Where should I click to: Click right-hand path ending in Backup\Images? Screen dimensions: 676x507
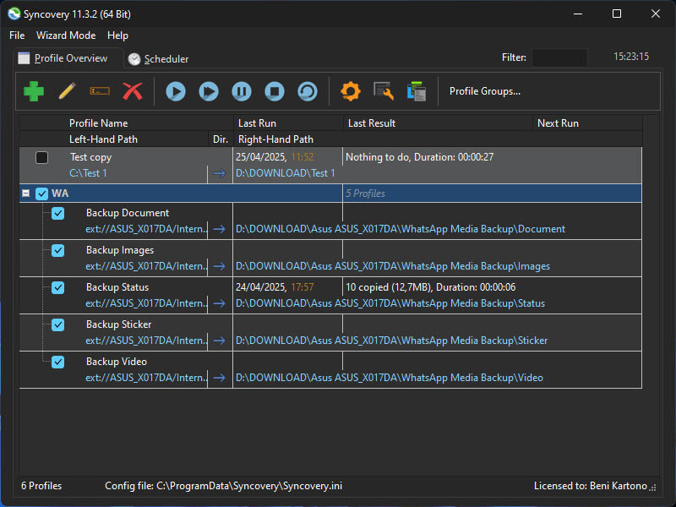coord(393,266)
